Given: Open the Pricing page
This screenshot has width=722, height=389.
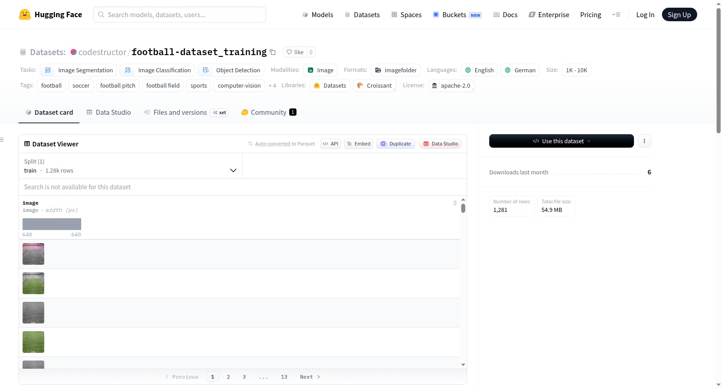Looking at the screenshot, I should [x=591, y=14].
